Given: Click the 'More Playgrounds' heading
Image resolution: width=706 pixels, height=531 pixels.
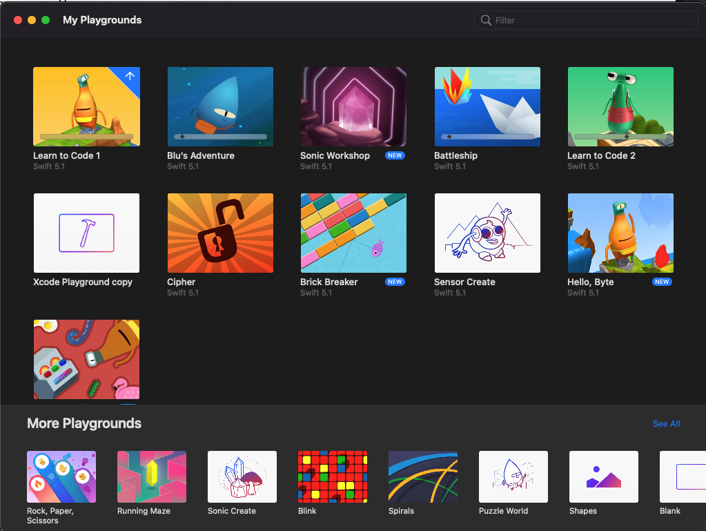Looking at the screenshot, I should pos(84,423).
